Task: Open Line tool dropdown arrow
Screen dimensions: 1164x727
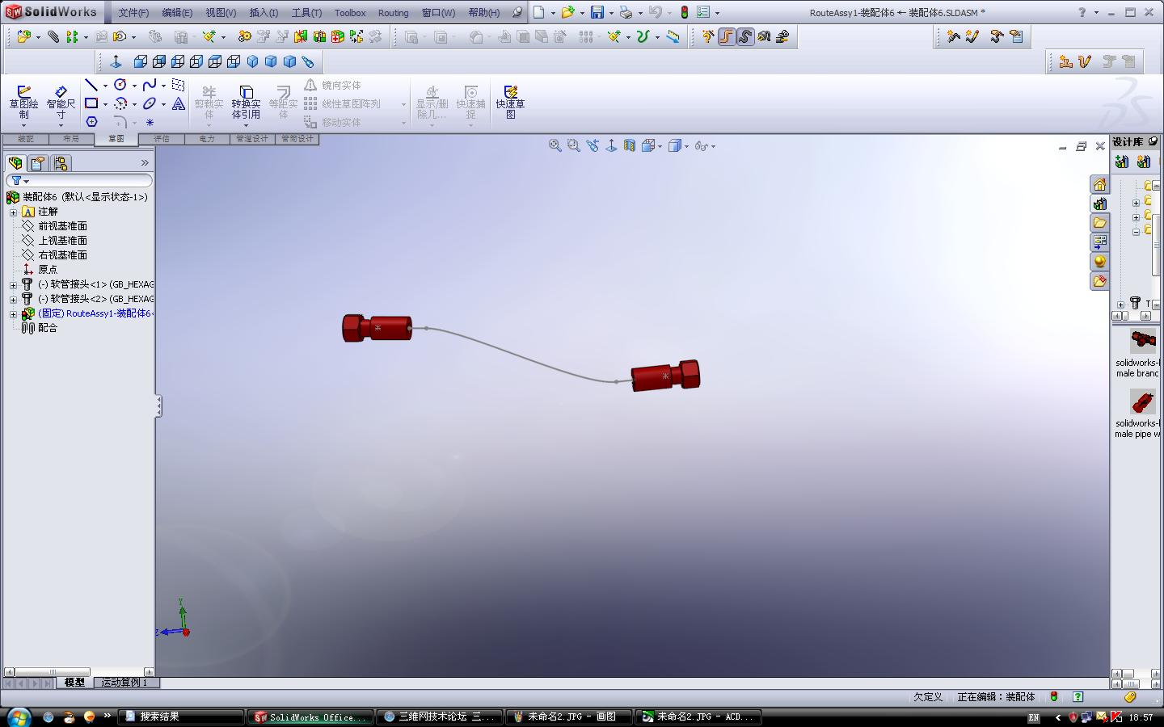Action: pyautogui.click(x=105, y=86)
